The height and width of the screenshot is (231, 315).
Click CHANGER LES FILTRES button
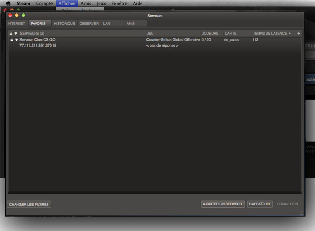[x=29, y=204]
